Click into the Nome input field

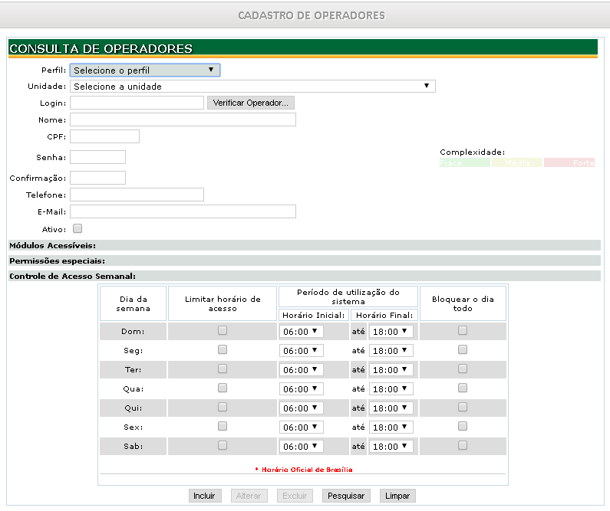point(183,120)
